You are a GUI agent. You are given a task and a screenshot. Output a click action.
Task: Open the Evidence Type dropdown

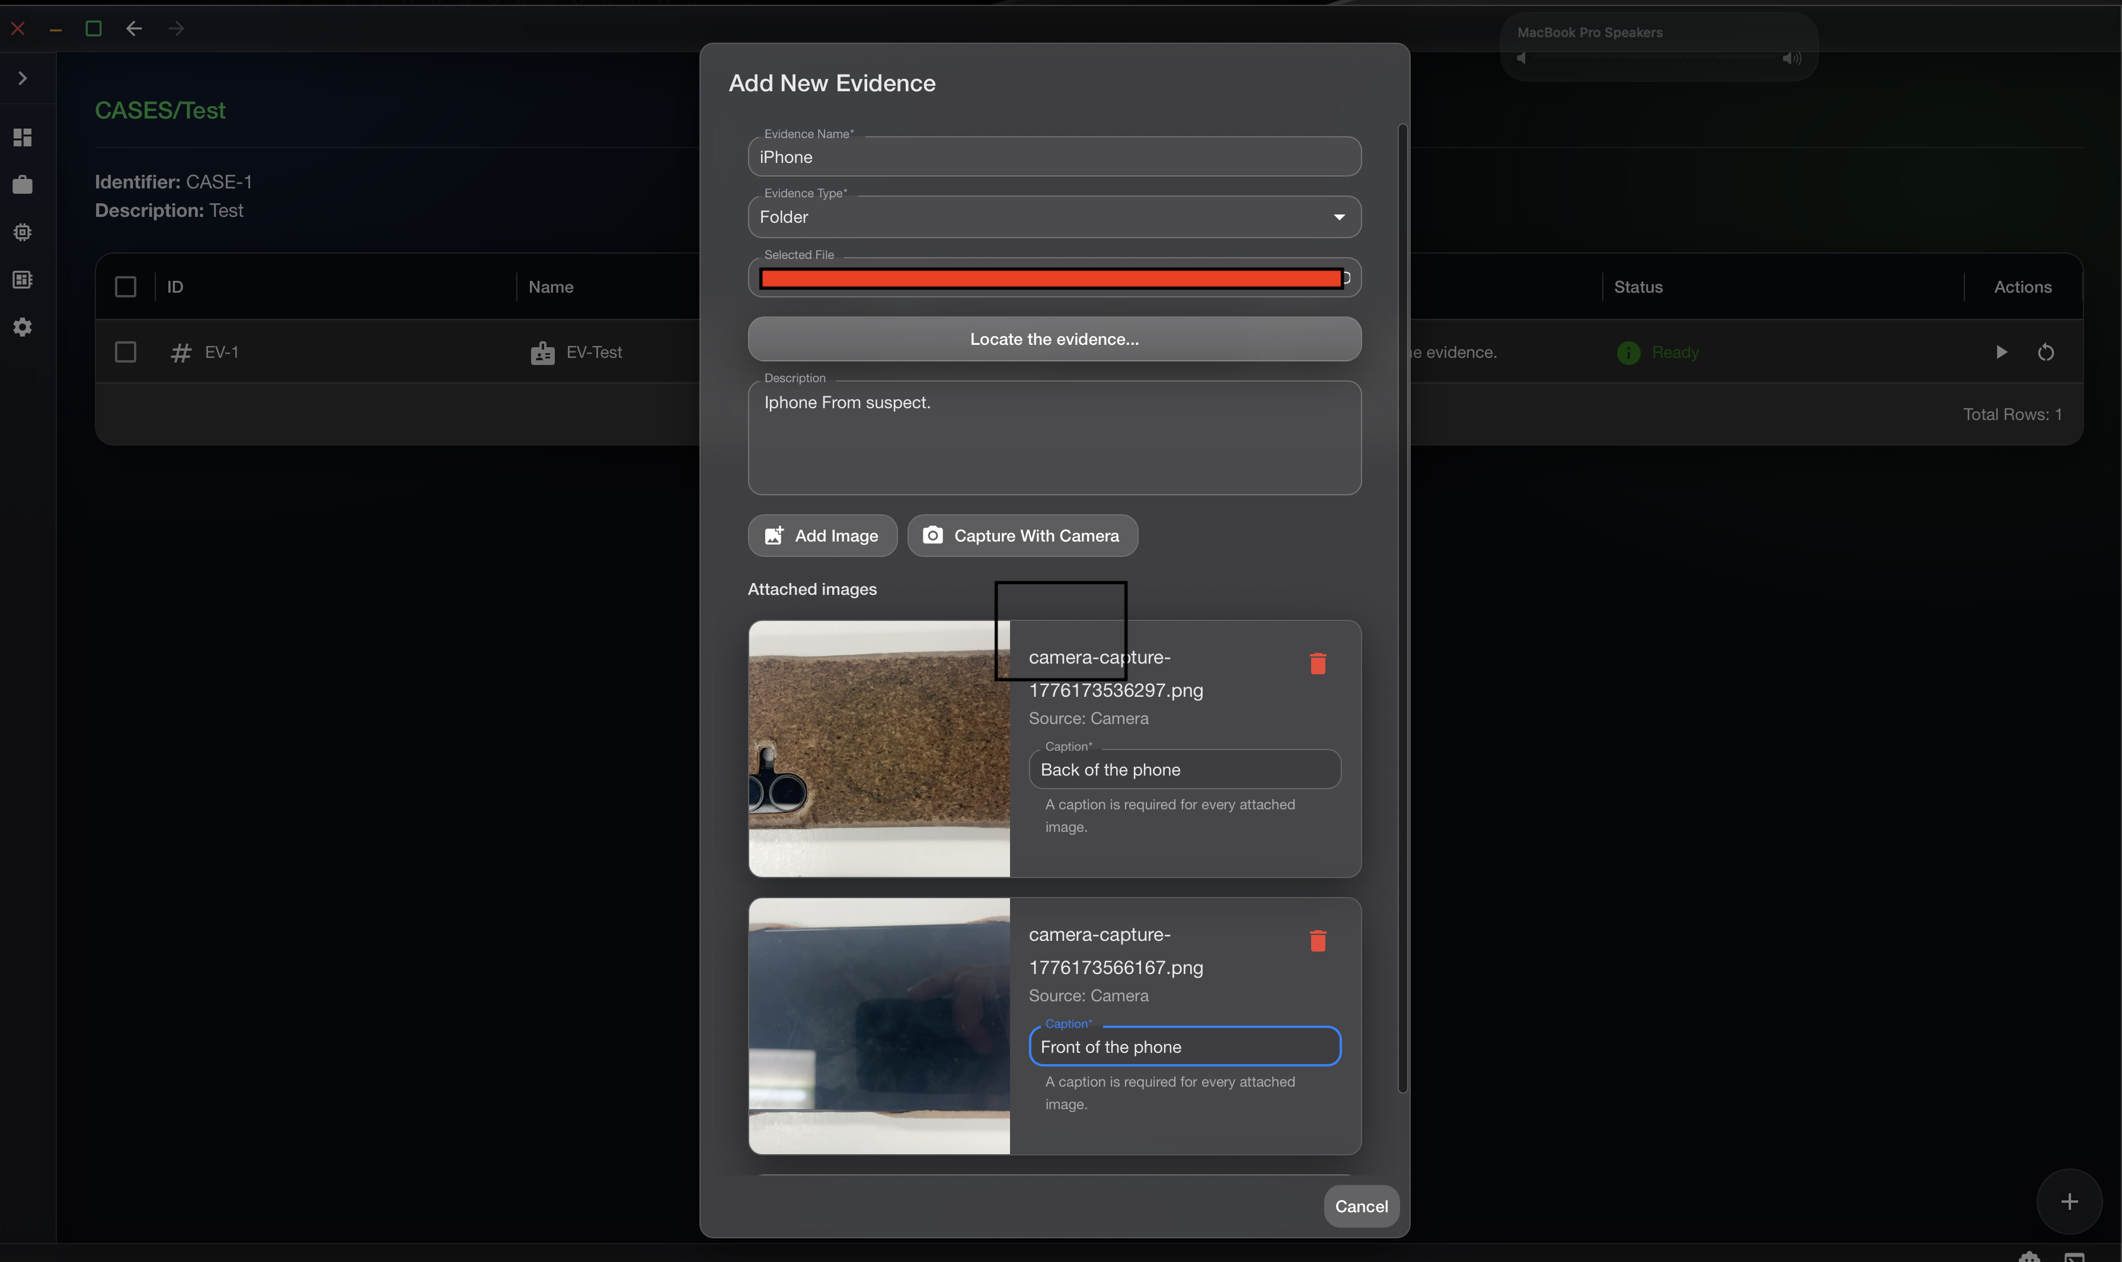tap(1054, 217)
